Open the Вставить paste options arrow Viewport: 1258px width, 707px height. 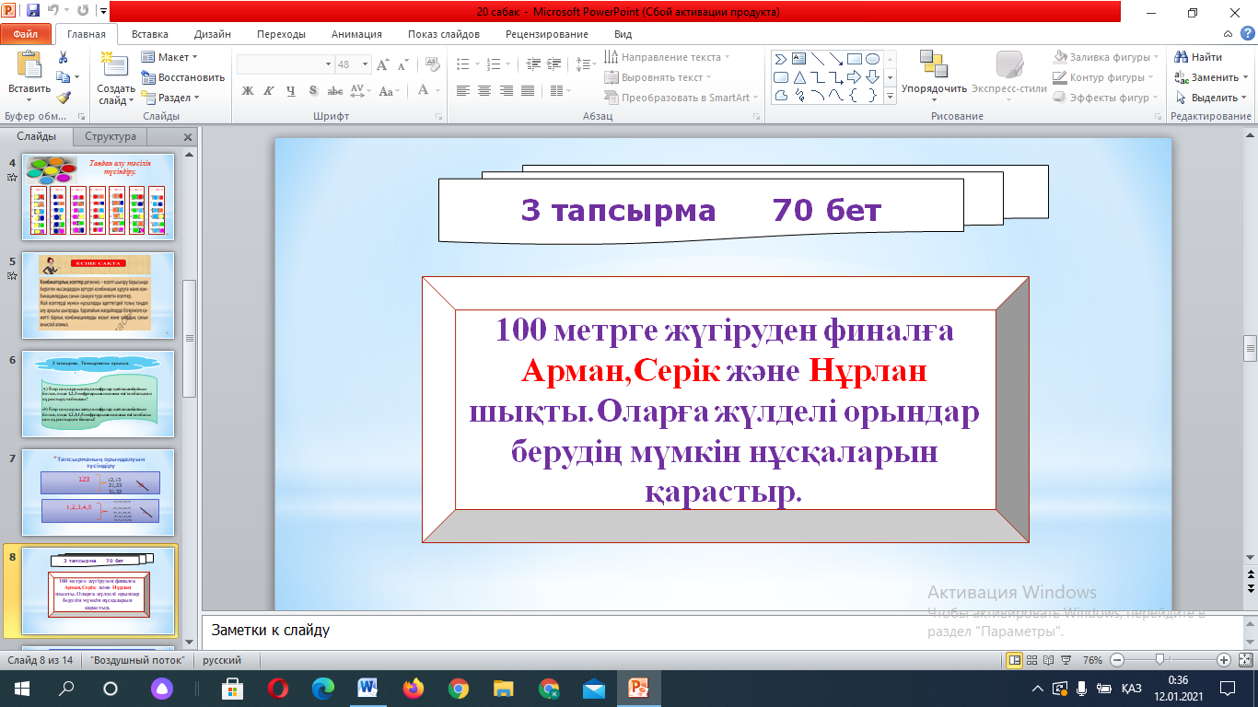(x=29, y=99)
